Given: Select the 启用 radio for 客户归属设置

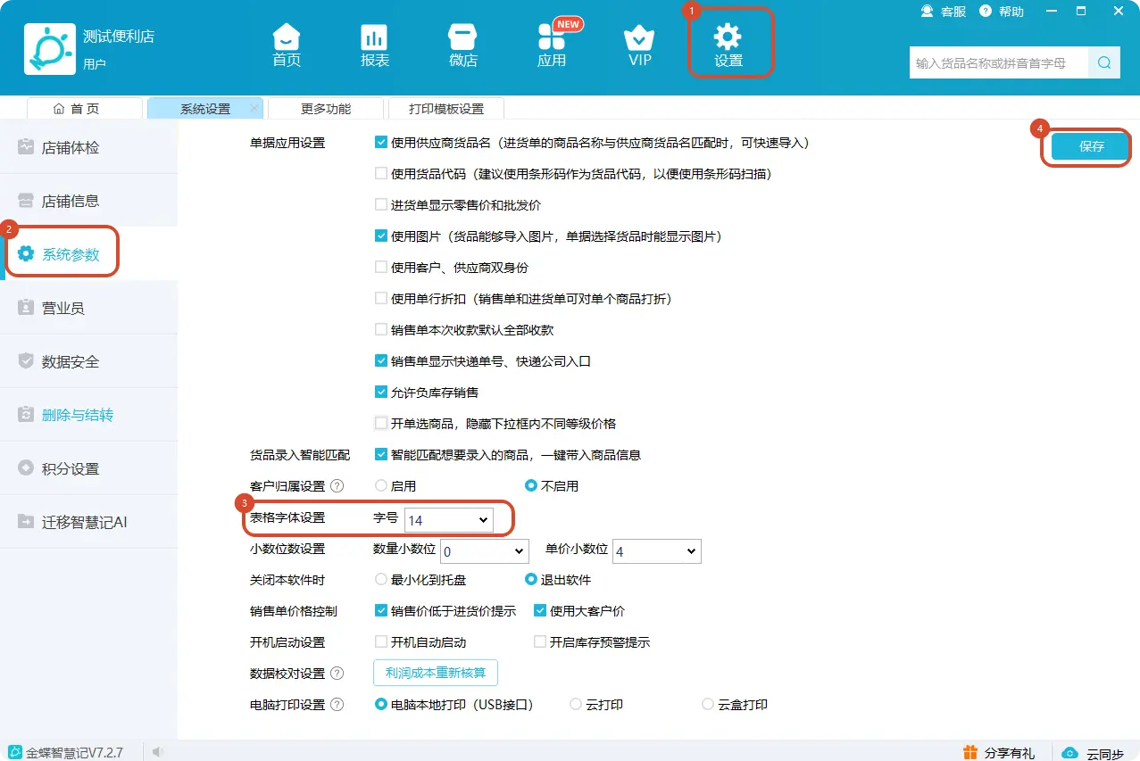Looking at the screenshot, I should pyautogui.click(x=381, y=486).
